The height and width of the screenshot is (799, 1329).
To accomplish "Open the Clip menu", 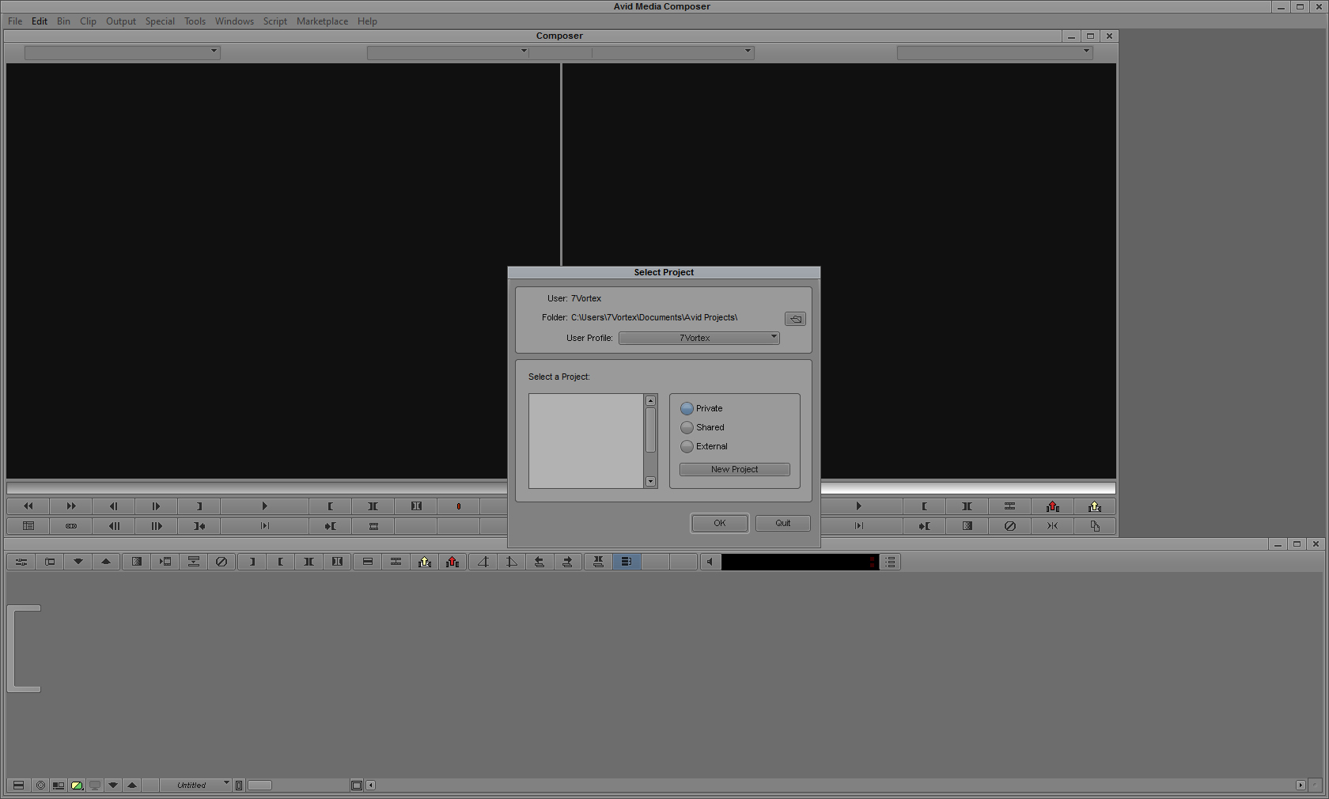I will click(88, 21).
